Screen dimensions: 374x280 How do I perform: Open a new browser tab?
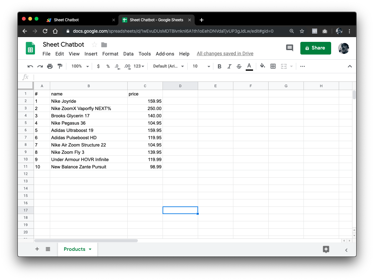(x=202, y=20)
